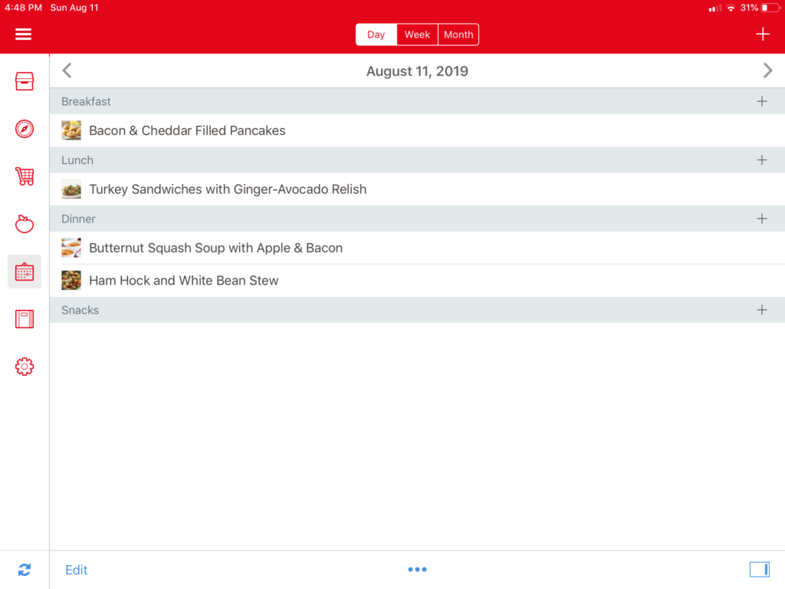Screen dimensions: 785x589
Task: Open the apple pantry icon
Action: tap(25, 224)
